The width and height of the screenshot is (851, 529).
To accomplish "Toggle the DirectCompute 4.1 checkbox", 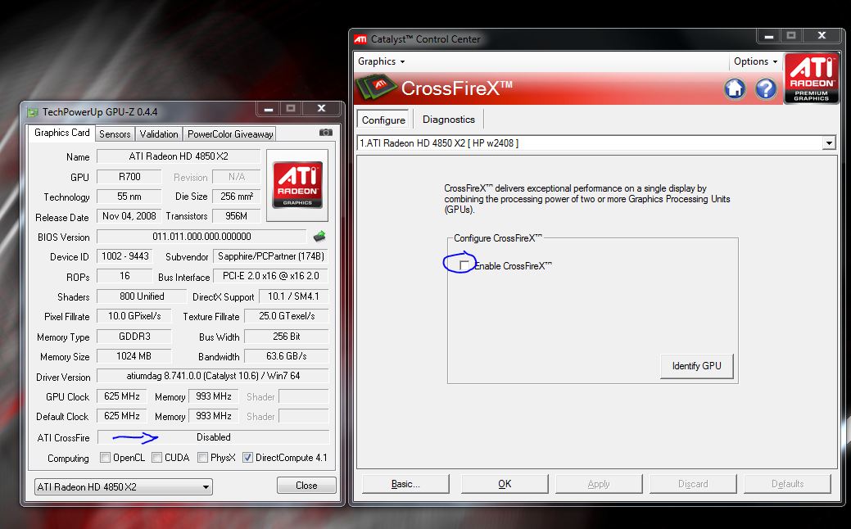I will click(x=247, y=458).
